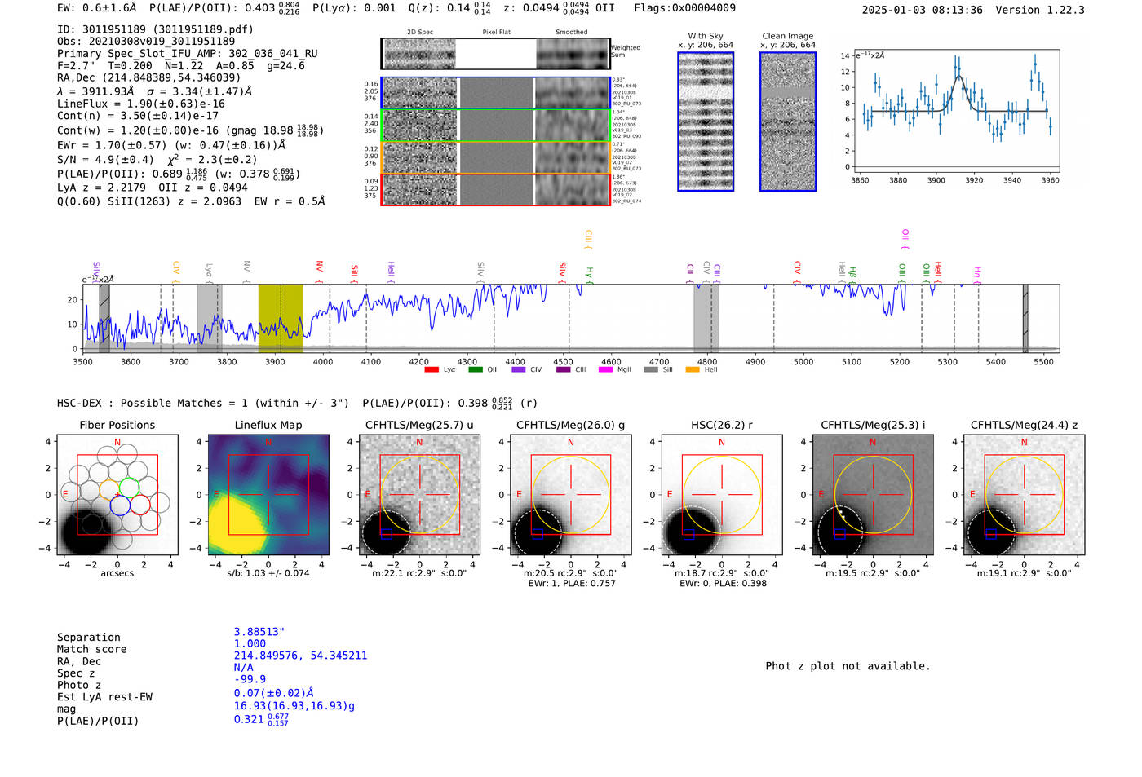
Task: Click the Primary Spec_Slot_IFU_AMP line
Action: (188, 53)
